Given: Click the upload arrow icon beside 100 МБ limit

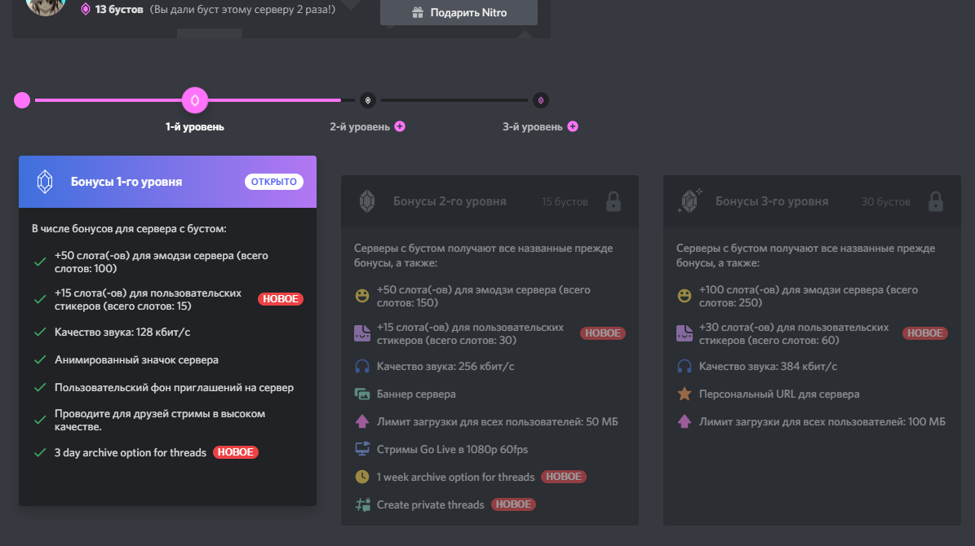Looking at the screenshot, I should click(684, 422).
